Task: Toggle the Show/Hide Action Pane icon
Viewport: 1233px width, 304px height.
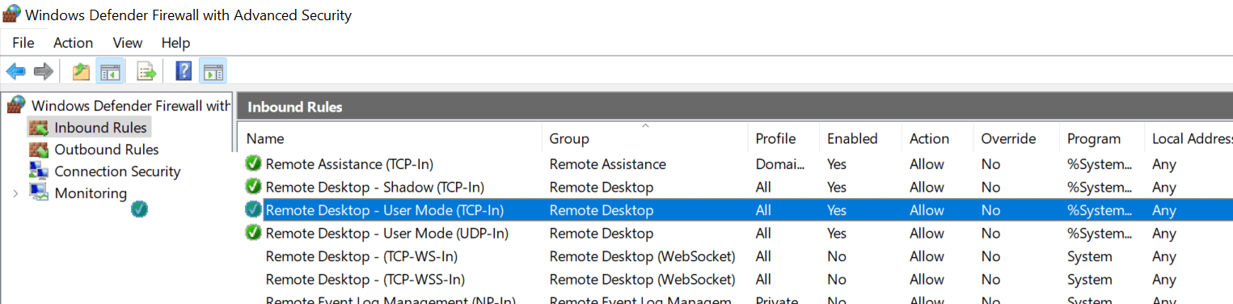Action: click(x=213, y=71)
